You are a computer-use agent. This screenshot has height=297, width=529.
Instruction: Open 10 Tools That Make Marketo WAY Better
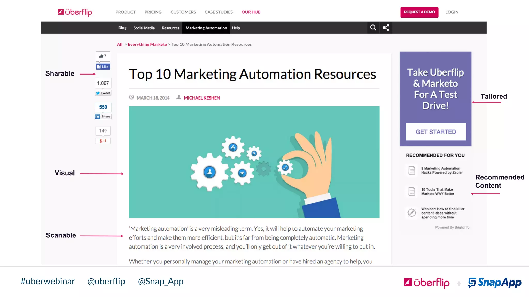(438, 192)
